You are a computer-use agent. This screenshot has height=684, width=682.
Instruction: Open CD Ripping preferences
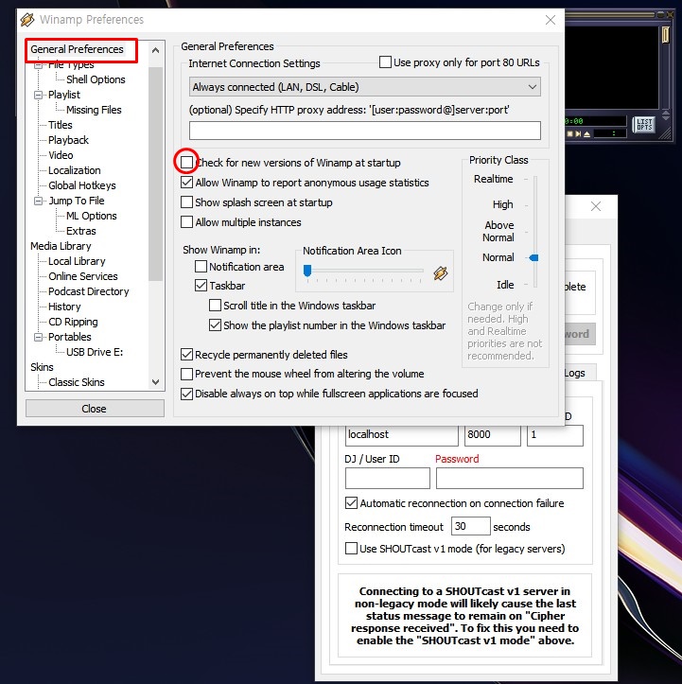click(x=73, y=322)
